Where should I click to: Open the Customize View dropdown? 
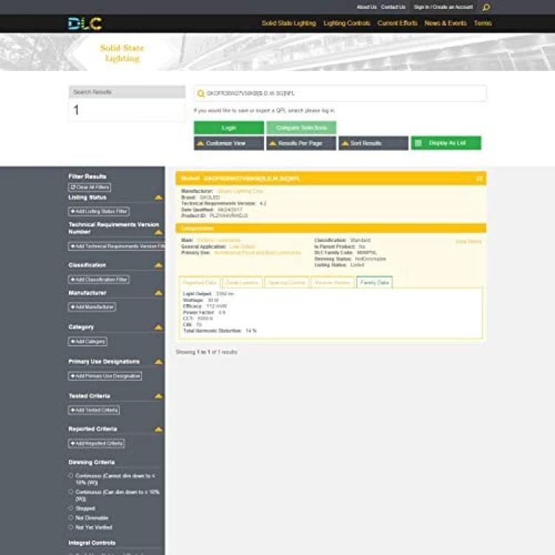[229, 144]
